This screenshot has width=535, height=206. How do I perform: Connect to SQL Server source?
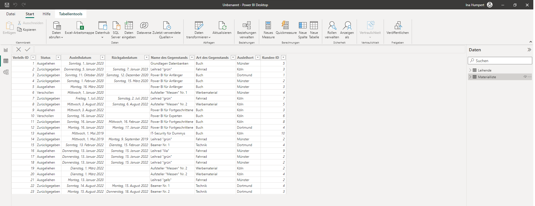click(x=116, y=30)
